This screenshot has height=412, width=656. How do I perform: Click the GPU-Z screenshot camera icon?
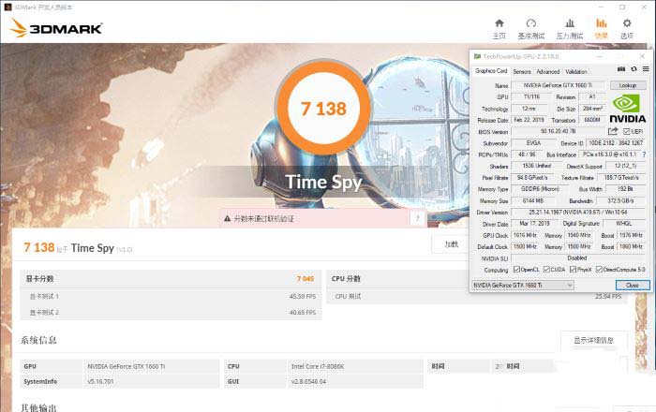[621, 69]
